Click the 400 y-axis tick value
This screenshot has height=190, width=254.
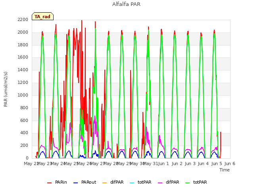(x=24, y=133)
